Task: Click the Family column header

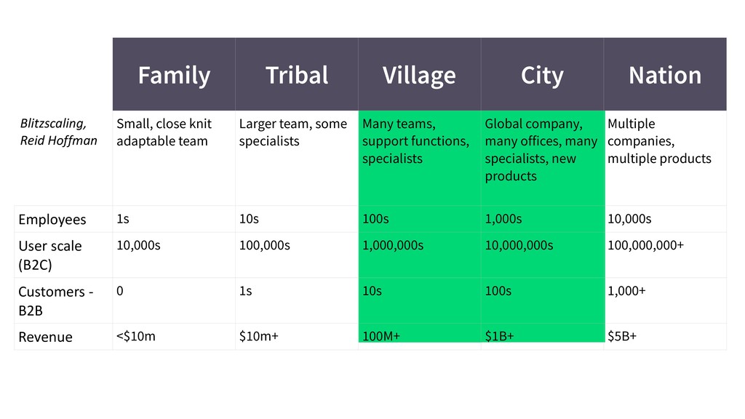Action: pyautogui.click(x=174, y=75)
